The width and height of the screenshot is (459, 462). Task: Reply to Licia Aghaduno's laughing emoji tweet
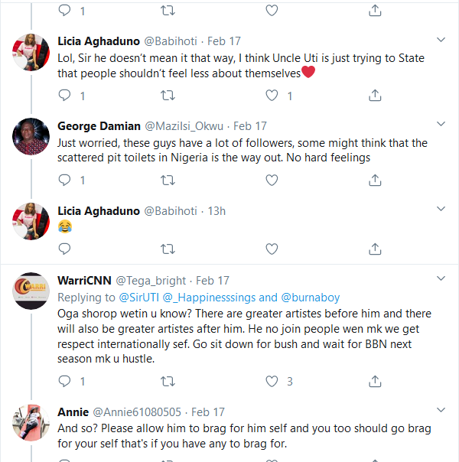pos(65,248)
